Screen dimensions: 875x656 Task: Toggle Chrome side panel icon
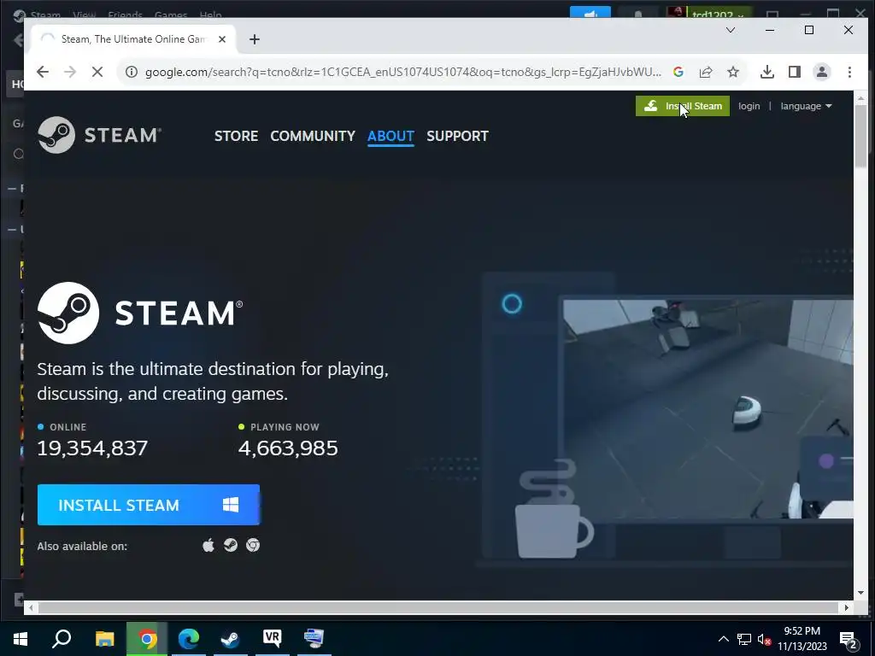click(795, 72)
